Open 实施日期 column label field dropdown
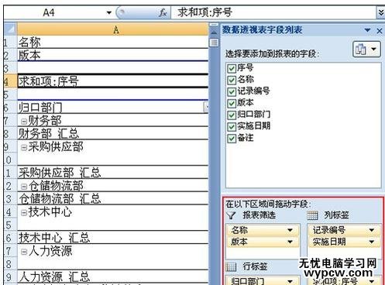This screenshot has width=385, height=285. (x=372, y=242)
